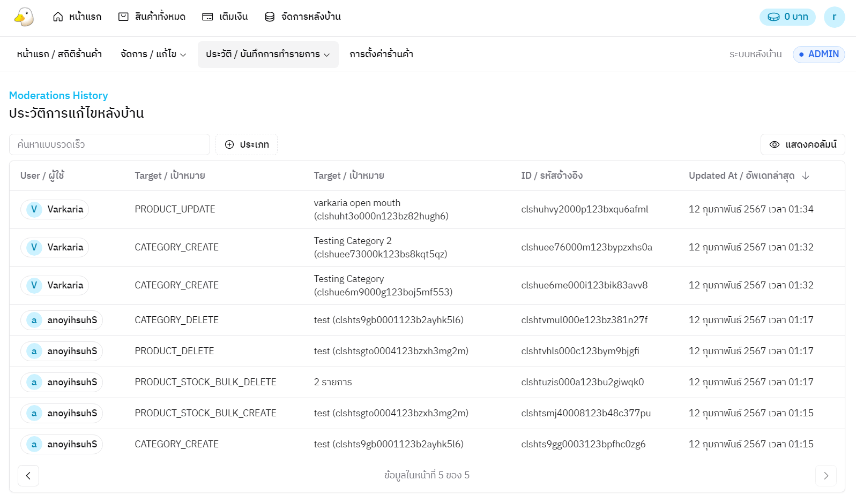Sort by User / ผู้ใช้ column header

(x=42, y=176)
